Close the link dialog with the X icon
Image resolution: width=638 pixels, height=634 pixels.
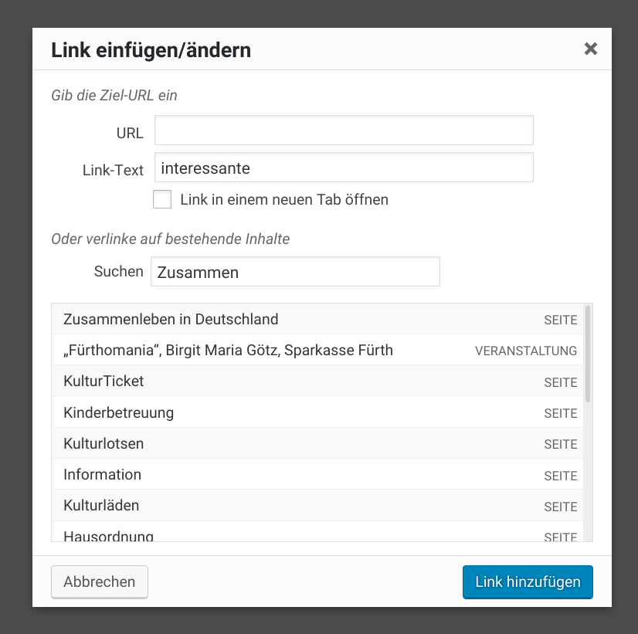pos(591,49)
